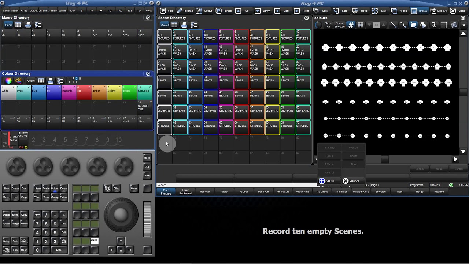Click the Clear key on front panel
This screenshot has height=264, width=469.
click(x=134, y=188)
